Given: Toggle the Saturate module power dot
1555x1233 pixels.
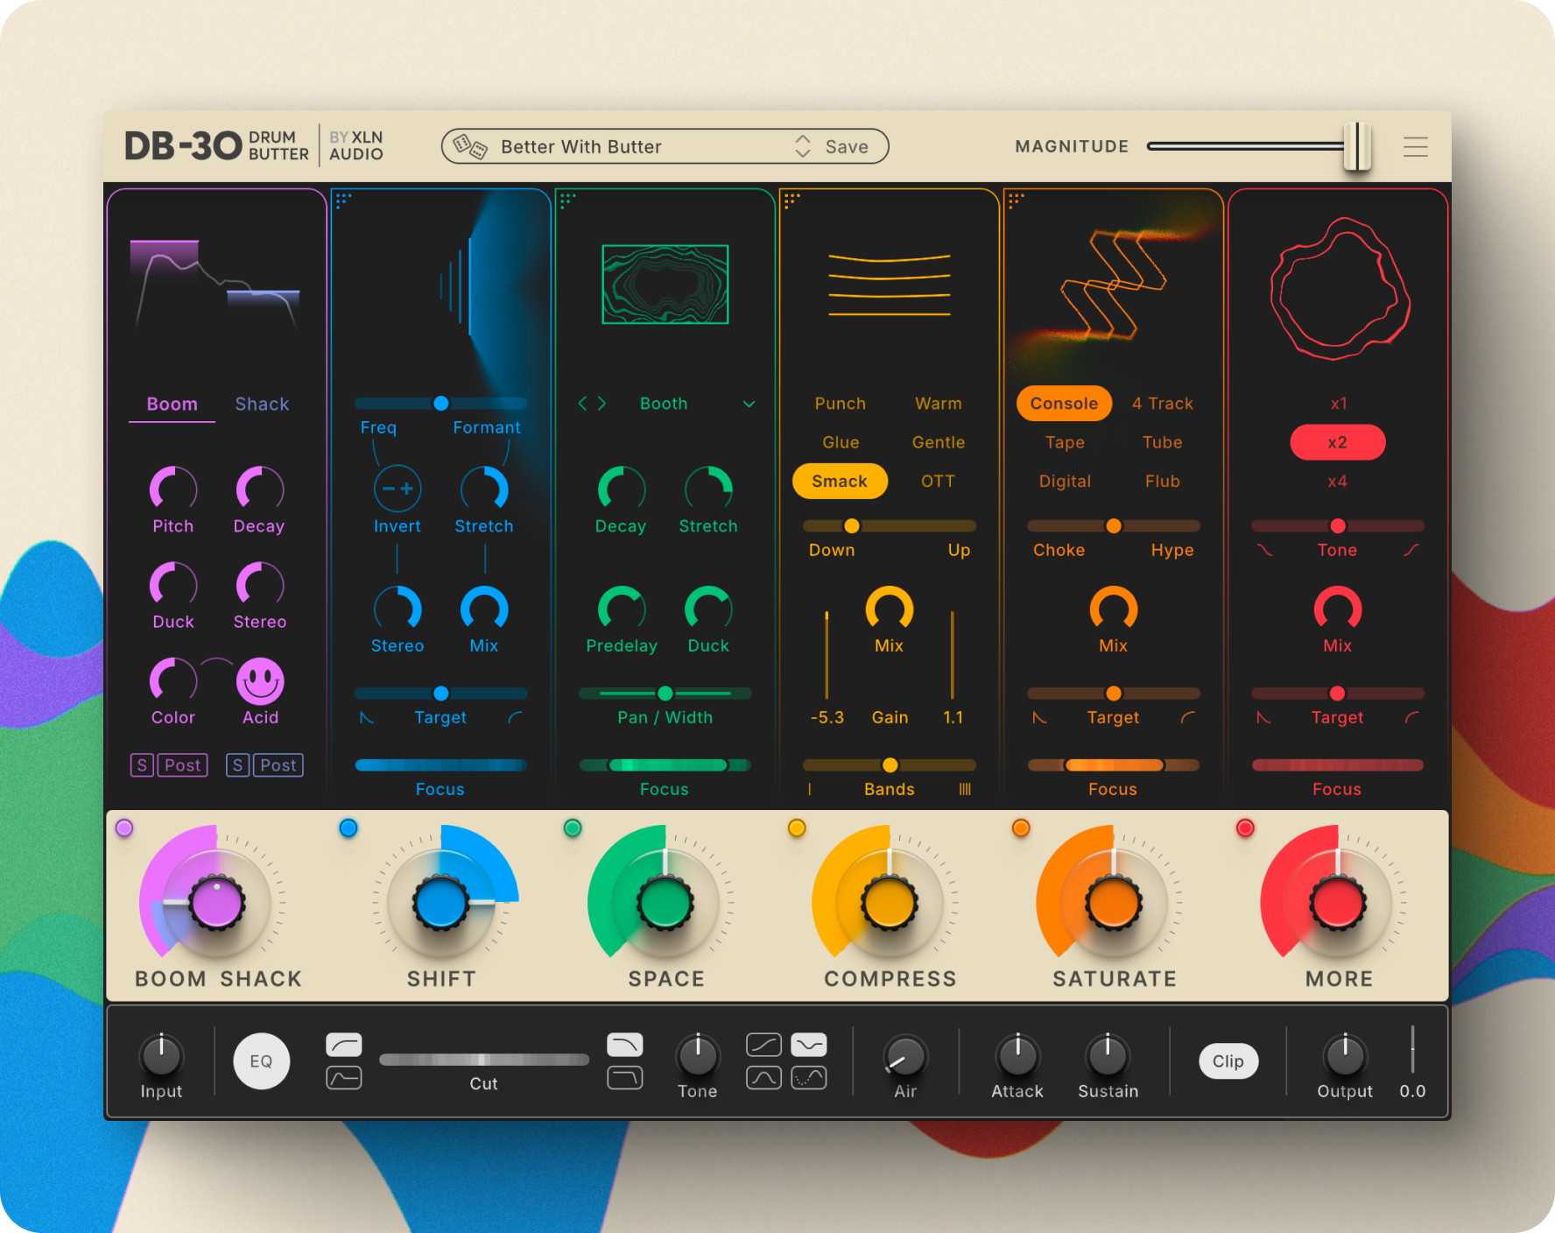Looking at the screenshot, I should [x=1021, y=828].
